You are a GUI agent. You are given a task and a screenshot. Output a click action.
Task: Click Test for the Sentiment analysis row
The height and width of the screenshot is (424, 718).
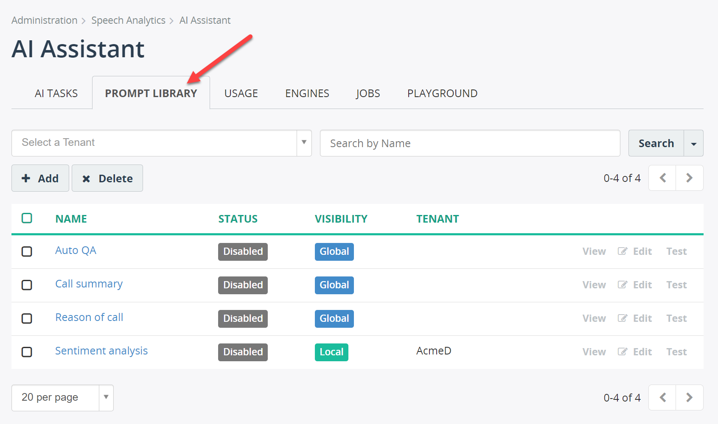tap(676, 352)
